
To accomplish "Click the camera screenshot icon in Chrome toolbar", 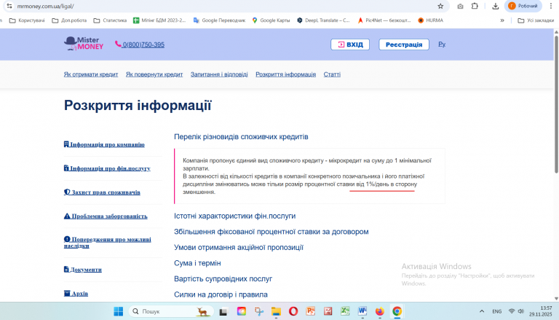I will click(x=460, y=6).
